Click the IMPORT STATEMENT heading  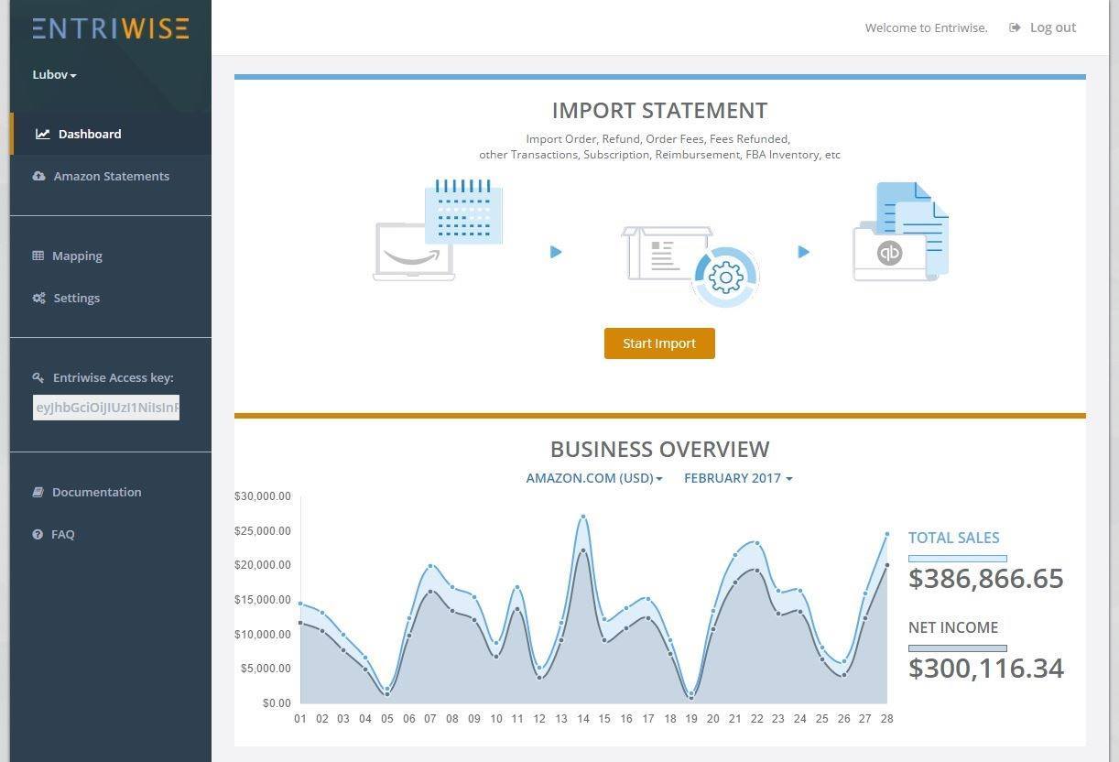[659, 111]
